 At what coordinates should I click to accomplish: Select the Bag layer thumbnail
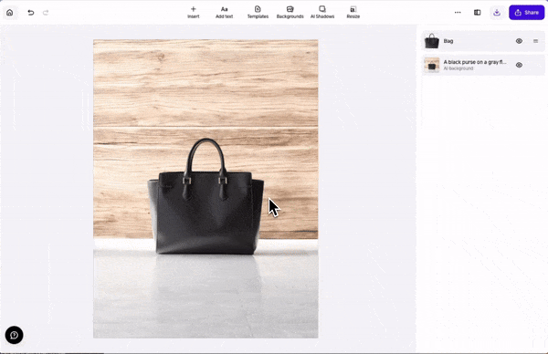[432, 41]
